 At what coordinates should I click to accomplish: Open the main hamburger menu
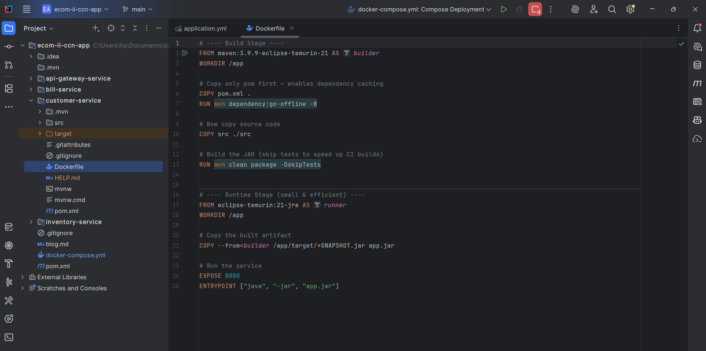26,9
